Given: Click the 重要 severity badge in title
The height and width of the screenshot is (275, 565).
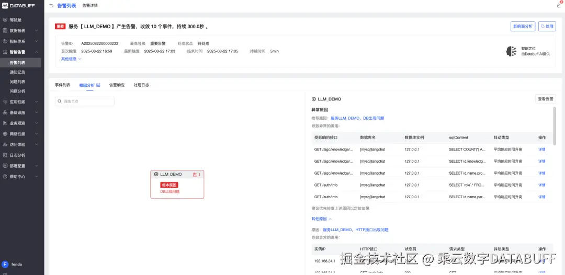Looking at the screenshot, I should 60,27.
